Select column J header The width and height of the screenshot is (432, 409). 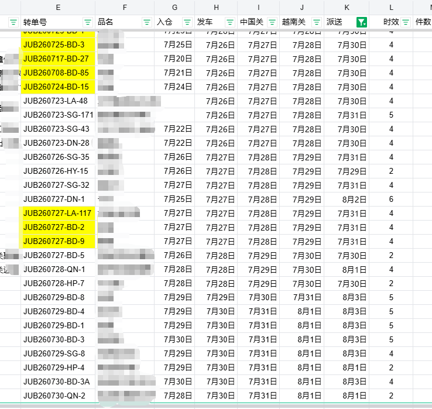[302, 8]
